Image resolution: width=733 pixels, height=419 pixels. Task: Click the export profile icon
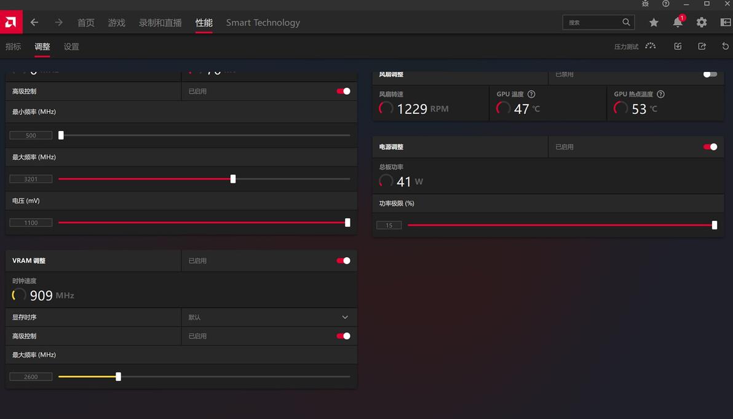(702, 46)
